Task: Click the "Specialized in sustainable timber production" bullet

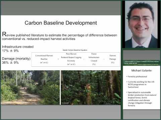Action: coord(141,99)
